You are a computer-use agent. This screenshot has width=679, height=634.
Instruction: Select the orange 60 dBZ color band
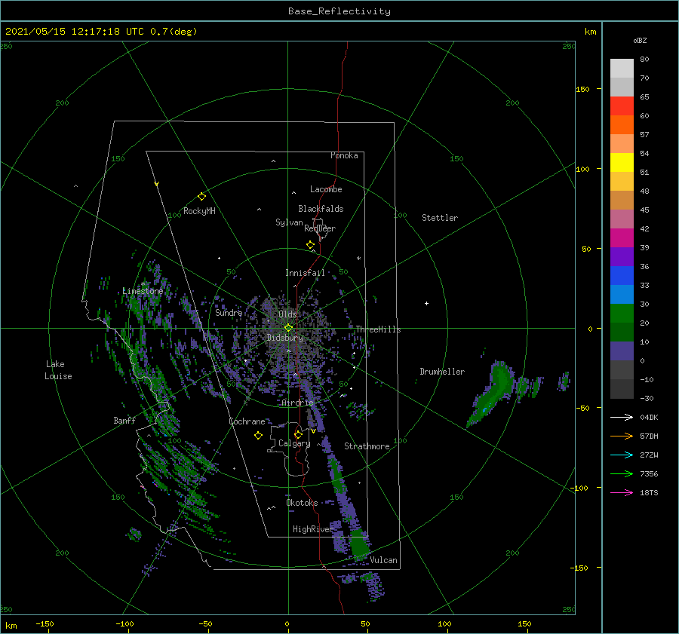(x=622, y=124)
